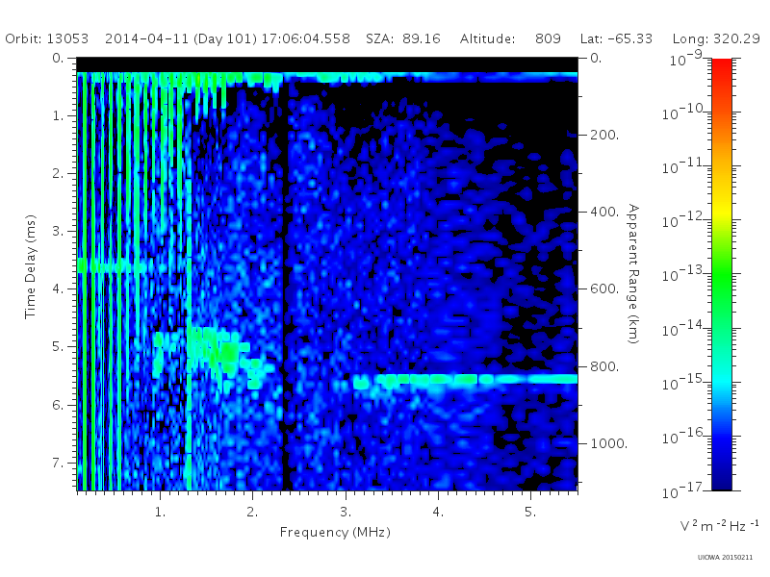Screen dimensions: 770x577
Task: Click the 'UIOWA 20150211' footer text
Action: click(725, 558)
